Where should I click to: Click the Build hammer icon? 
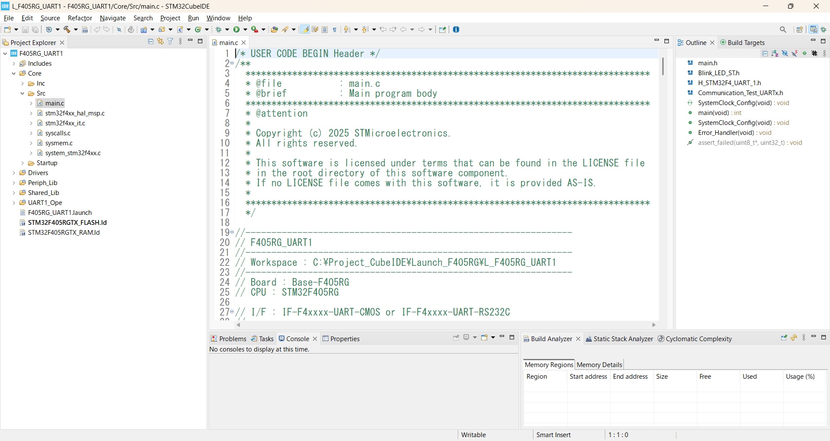(67, 29)
